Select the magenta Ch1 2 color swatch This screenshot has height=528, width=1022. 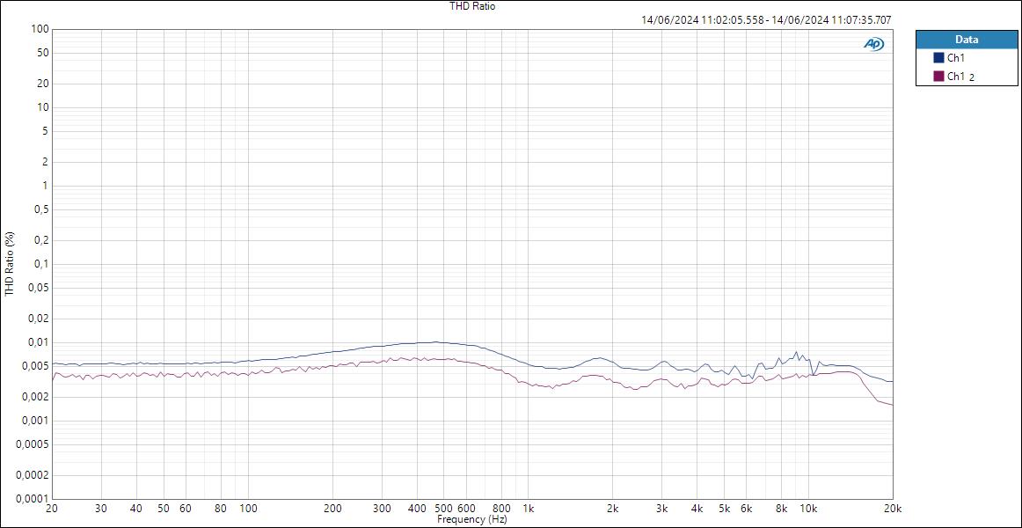938,75
